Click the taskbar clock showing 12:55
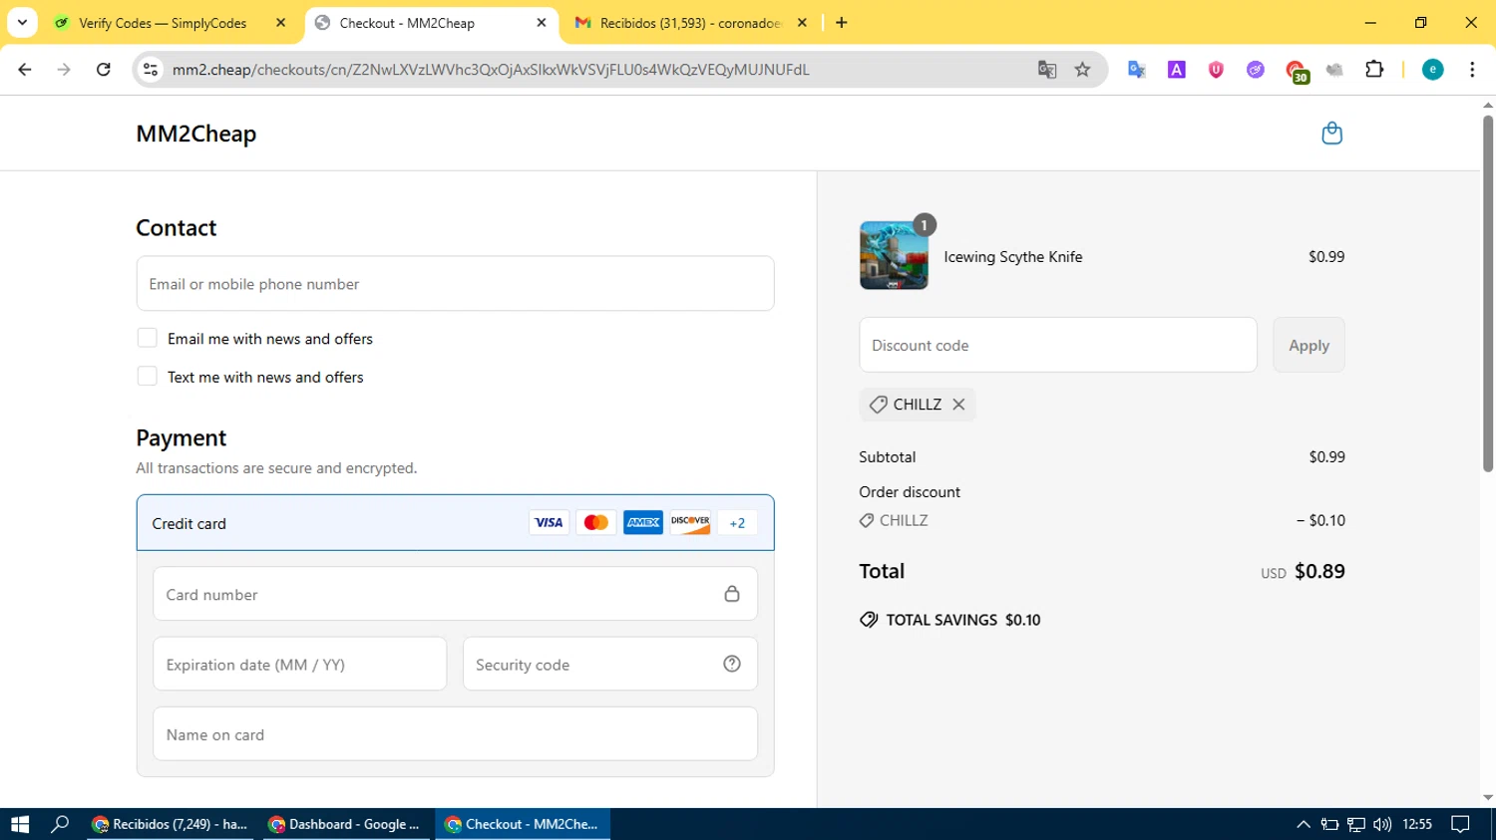Viewport: 1496px width, 840px height. coord(1417,824)
